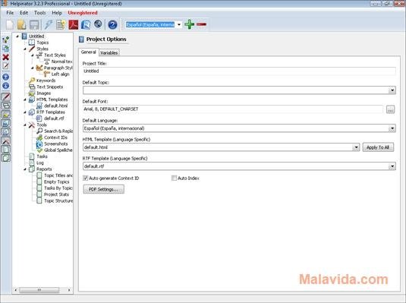This screenshot has width=406, height=303.
Task: Collapse the Tools tree node
Action: 25,125
